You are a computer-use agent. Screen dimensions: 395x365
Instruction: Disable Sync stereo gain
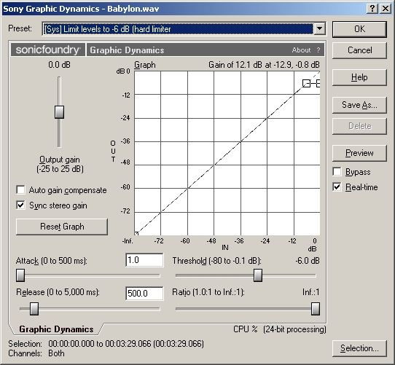click(x=20, y=205)
